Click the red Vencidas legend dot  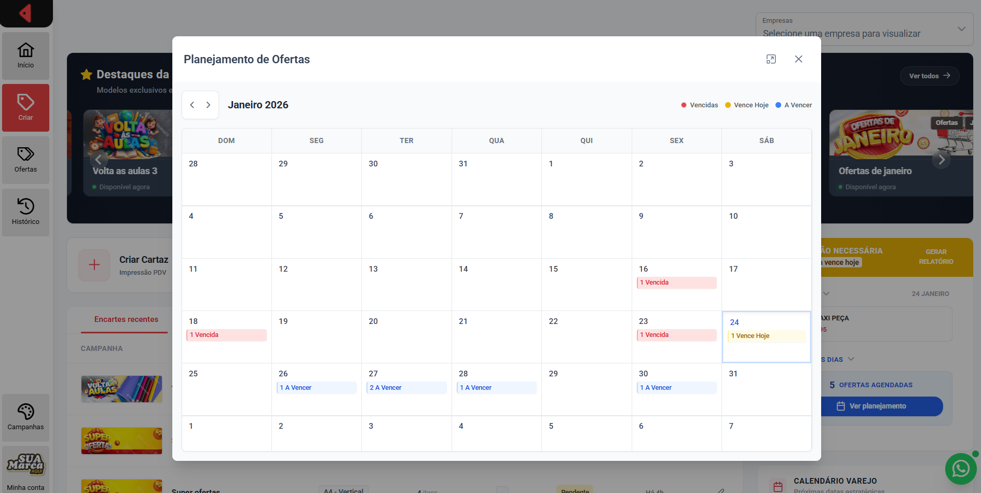coord(684,105)
